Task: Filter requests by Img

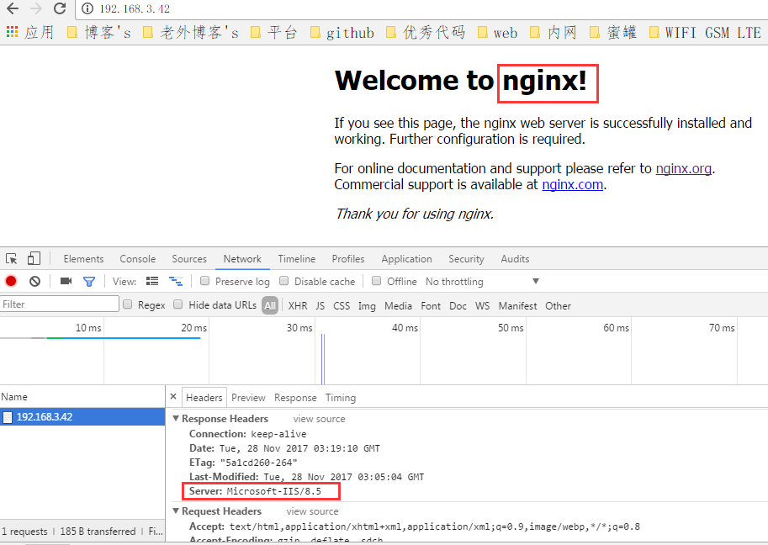Action: point(367,305)
